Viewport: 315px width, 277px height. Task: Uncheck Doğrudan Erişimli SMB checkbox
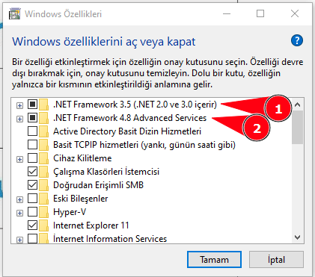[x=32, y=184]
